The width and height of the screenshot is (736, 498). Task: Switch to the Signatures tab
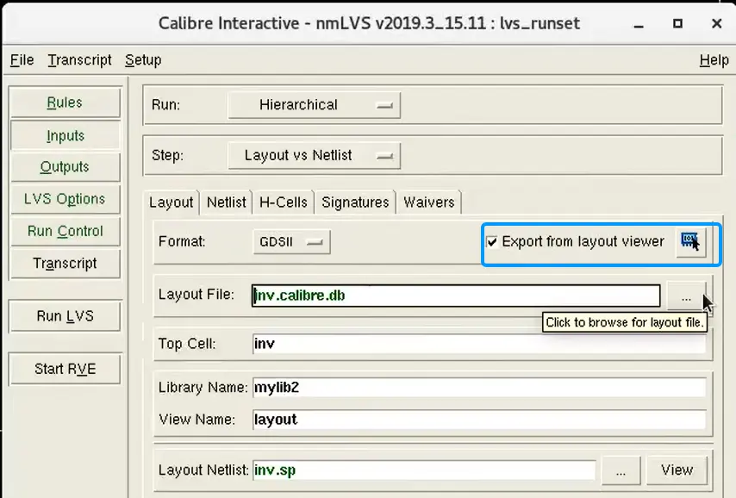[x=355, y=202]
